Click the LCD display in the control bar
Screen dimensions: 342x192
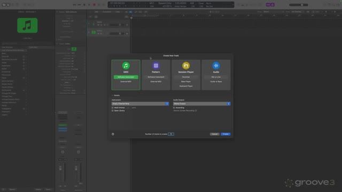coord(171,5)
